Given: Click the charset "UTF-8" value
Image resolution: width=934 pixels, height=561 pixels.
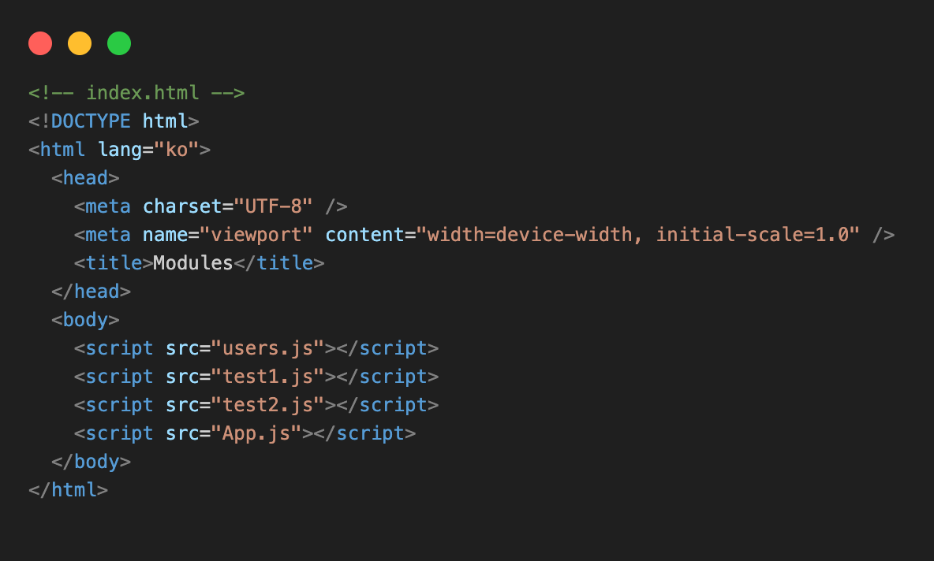Looking at the screenshot, I should click(273, 206).
